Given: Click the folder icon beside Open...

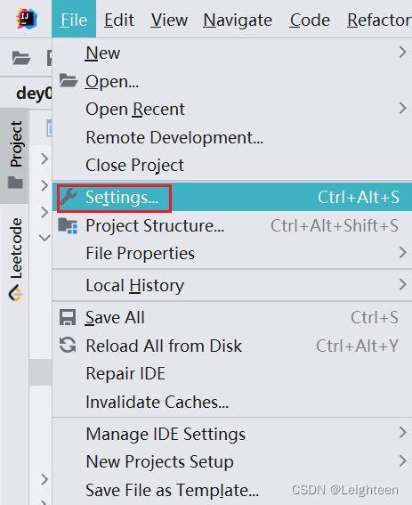Looking at the screenshot, I should [x=69, y=80].
